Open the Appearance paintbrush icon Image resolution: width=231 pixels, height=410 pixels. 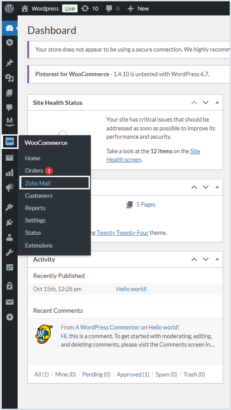(x=10, y=207)
